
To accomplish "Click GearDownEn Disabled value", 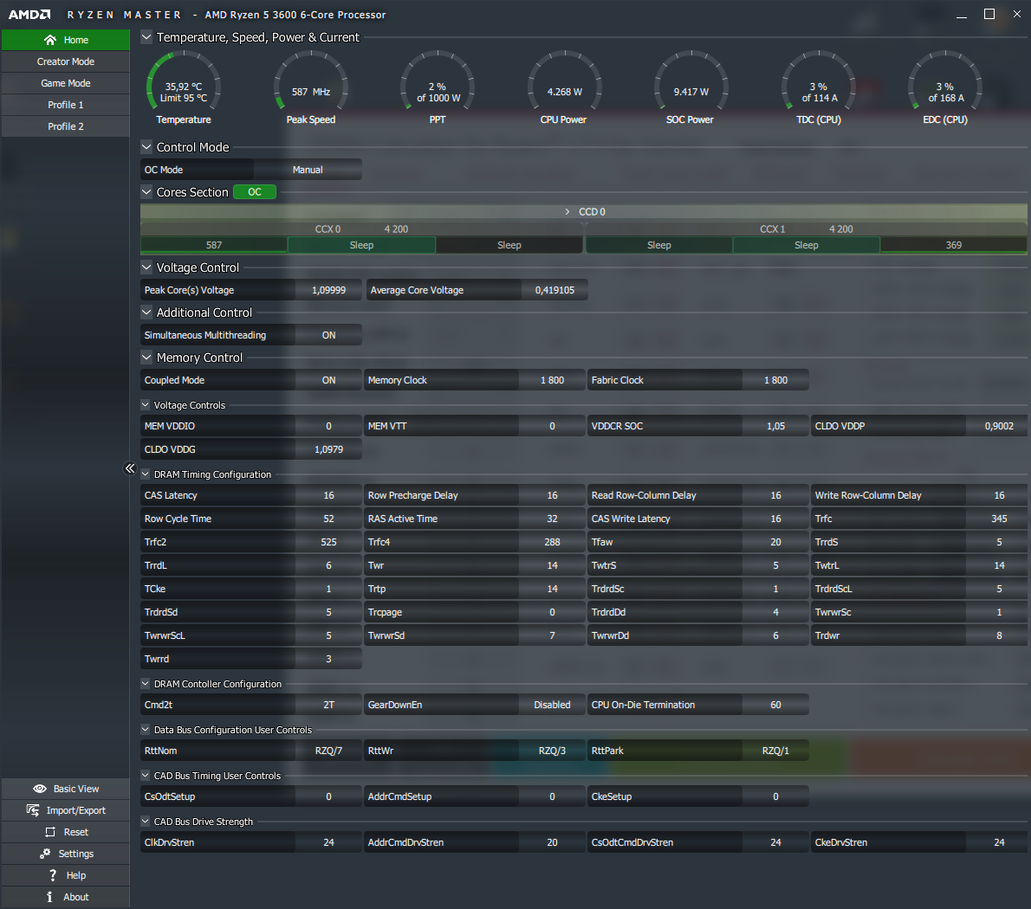I will (553, 705).
